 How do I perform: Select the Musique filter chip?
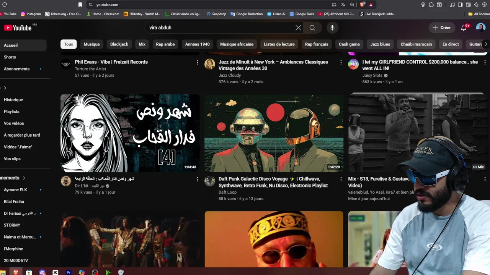point(91,44)
